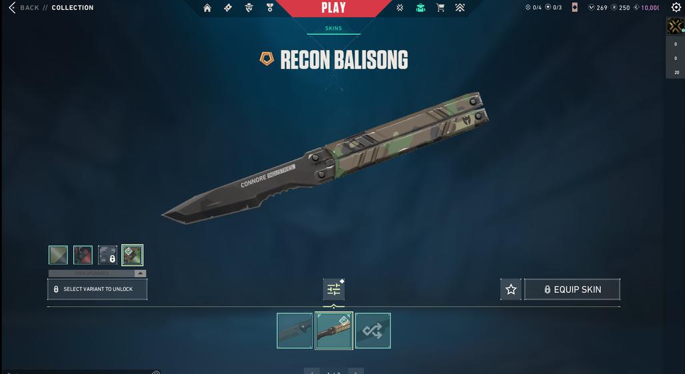Image resolution: width=685 pixels, height=374 pixels.
Task: Click Select Variant to Unlock button
Action: point(97,289)
